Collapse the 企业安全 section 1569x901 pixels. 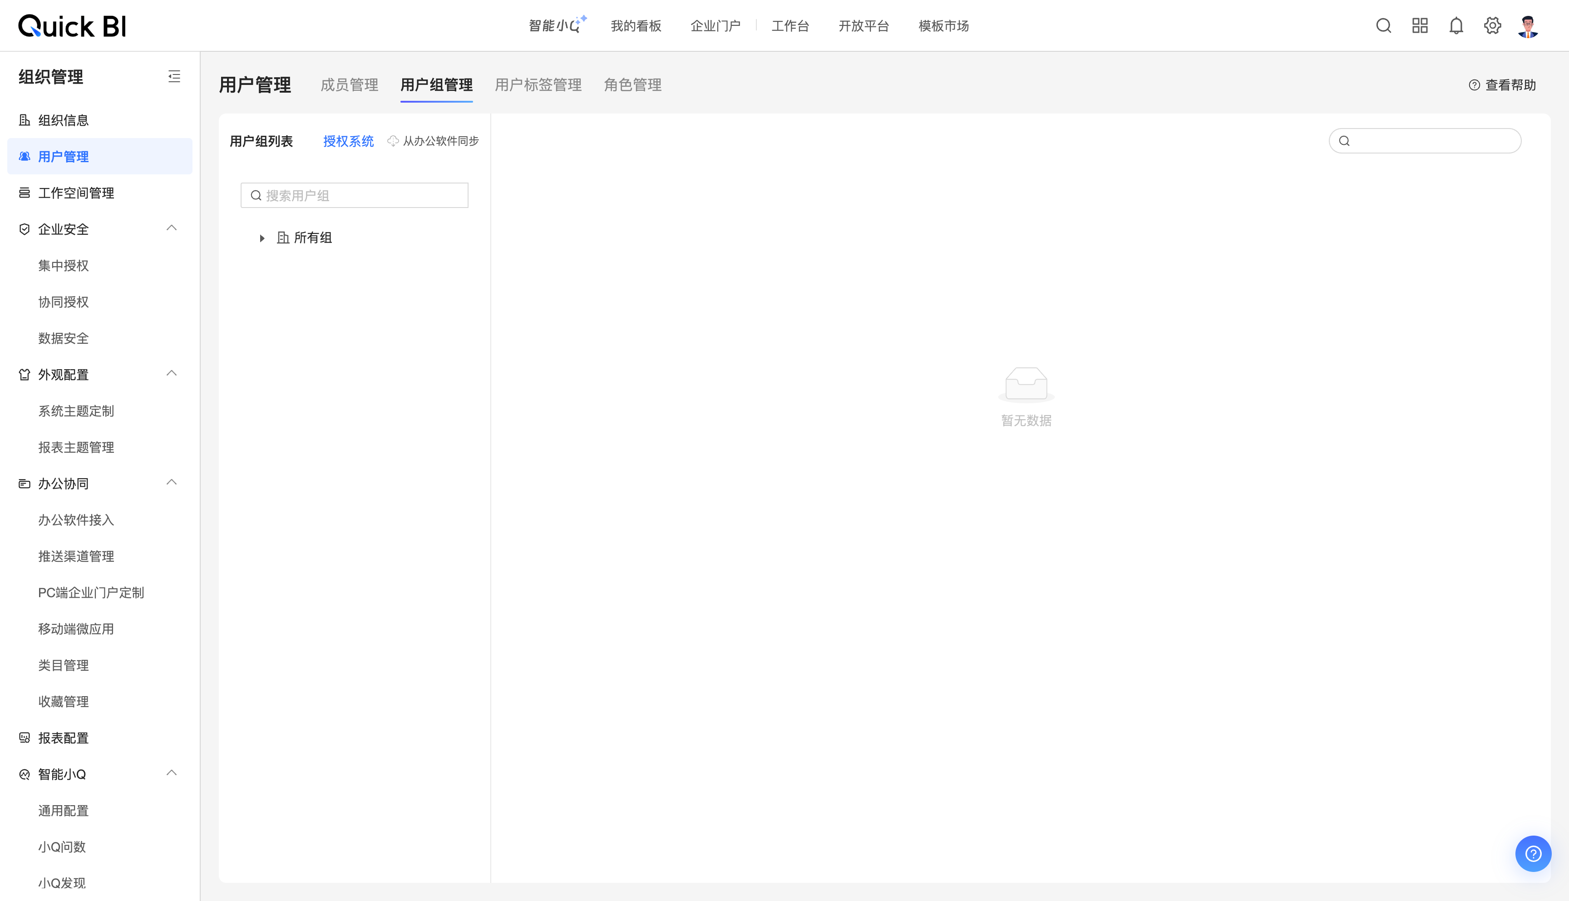[172, 228]
